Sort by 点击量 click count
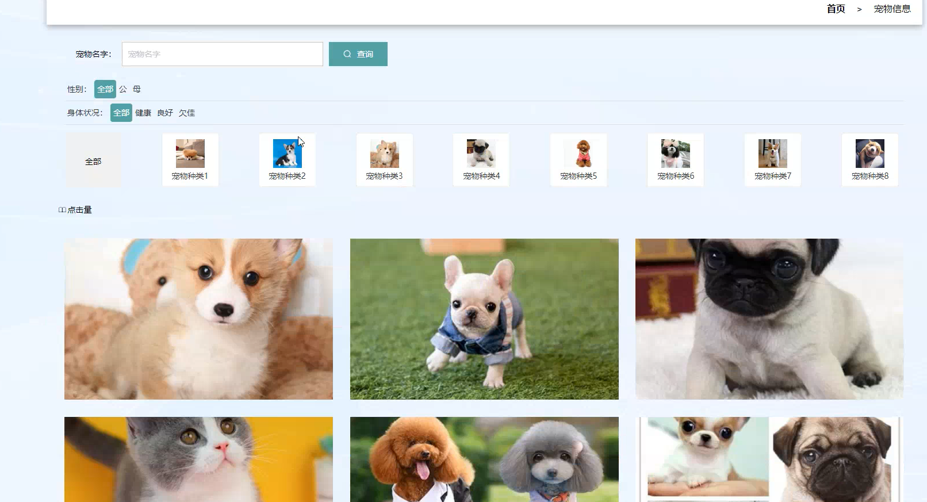The width and height of the screenshot is (927, 502). [x=75, y=210]
